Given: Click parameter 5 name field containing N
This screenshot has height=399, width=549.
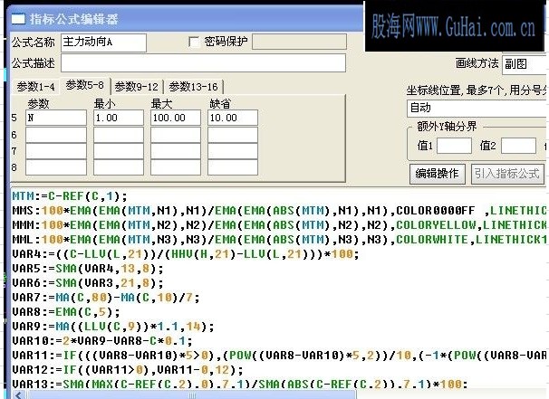Looking at the screenshot, I should click(x=56, y=118).
